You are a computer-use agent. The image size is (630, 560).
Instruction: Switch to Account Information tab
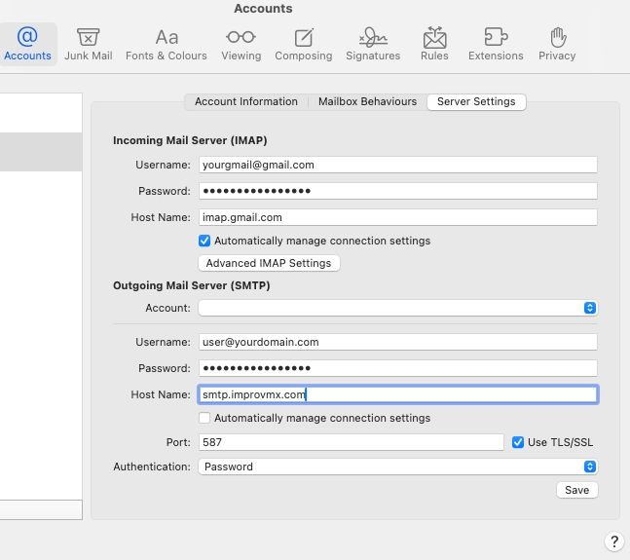click(246, 101)
